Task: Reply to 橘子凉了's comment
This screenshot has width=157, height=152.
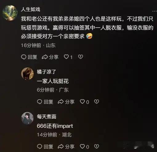Action: click(x=45, y=102)
